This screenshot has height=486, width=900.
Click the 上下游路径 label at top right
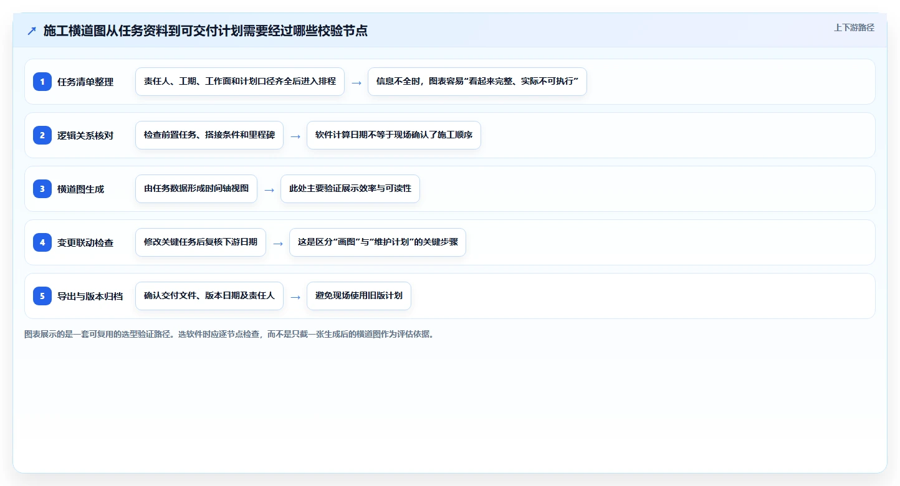pyautogui.click(x=855, y=27)
